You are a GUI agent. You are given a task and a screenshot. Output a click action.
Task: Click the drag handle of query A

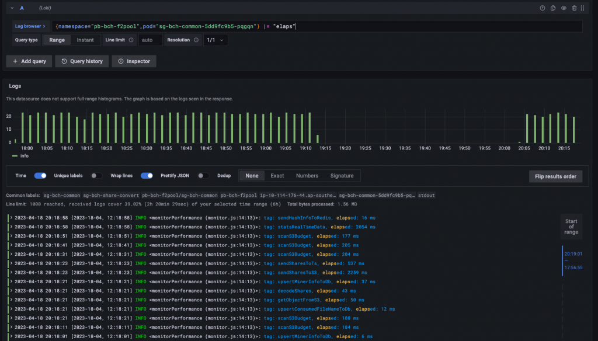coord(582,8)
